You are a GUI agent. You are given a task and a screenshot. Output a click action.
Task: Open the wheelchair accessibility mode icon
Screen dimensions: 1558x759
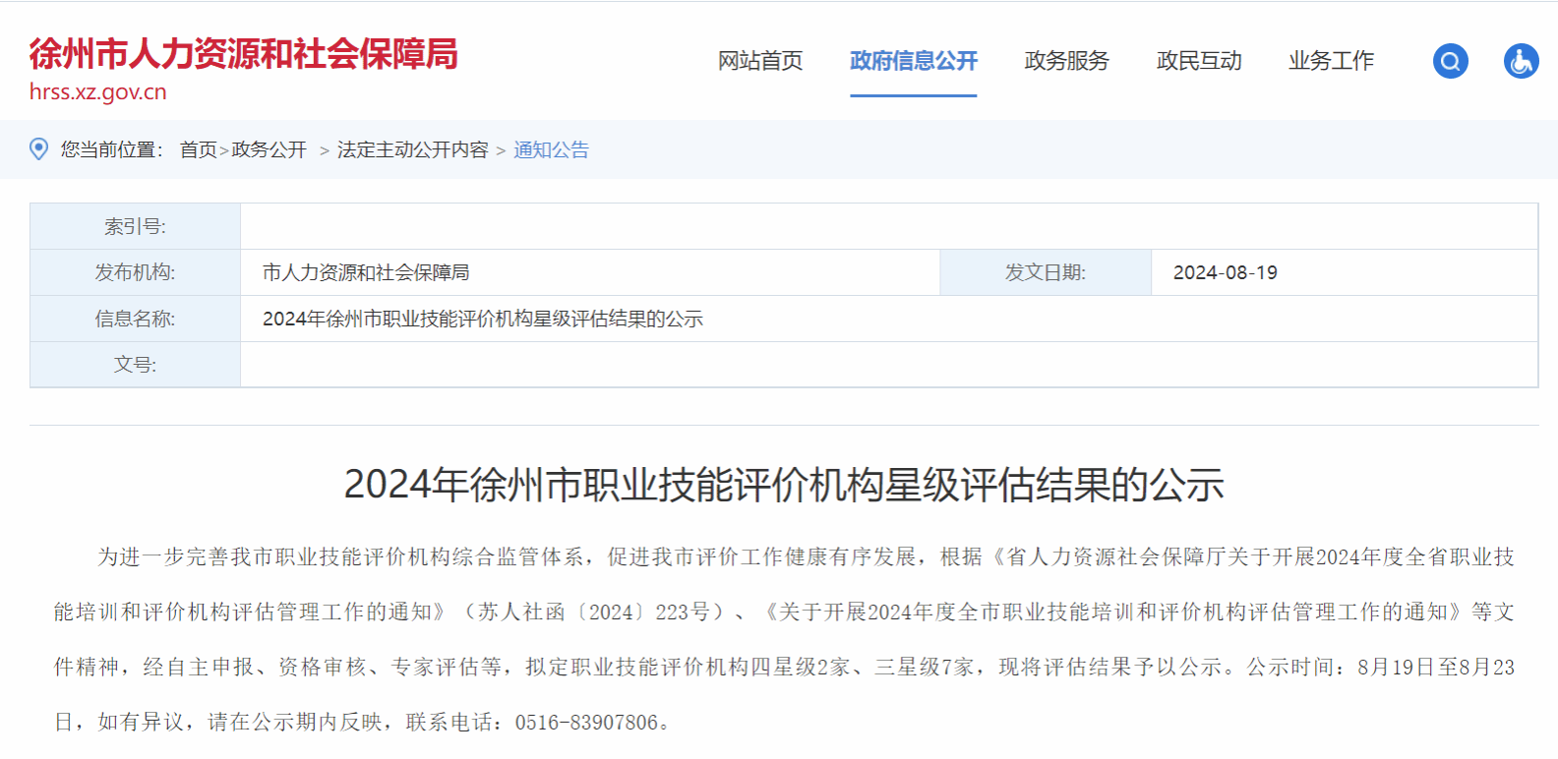coord(1521,61)
